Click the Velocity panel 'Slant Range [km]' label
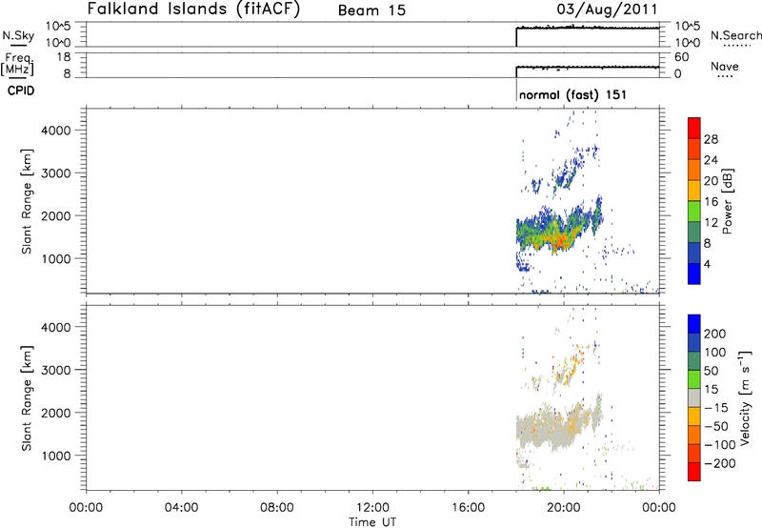This screenshot has width=762, height=528. [x=27, y=398]
